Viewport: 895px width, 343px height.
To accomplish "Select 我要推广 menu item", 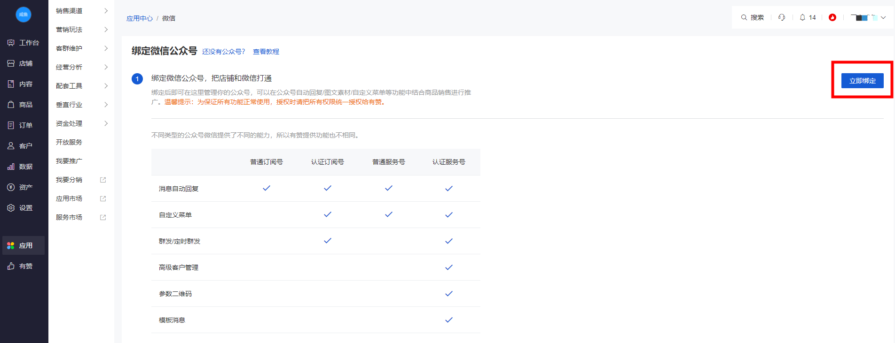I will tap(69, 161).
